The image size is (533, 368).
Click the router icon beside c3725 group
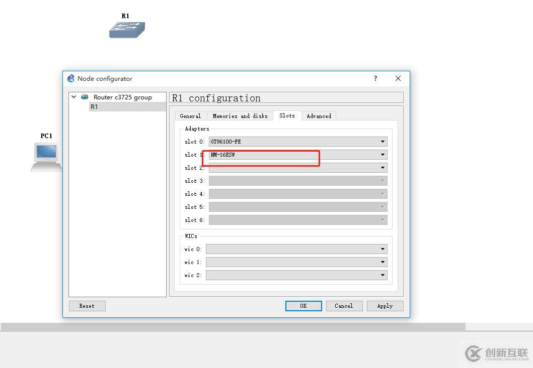[x=84, y=97]
